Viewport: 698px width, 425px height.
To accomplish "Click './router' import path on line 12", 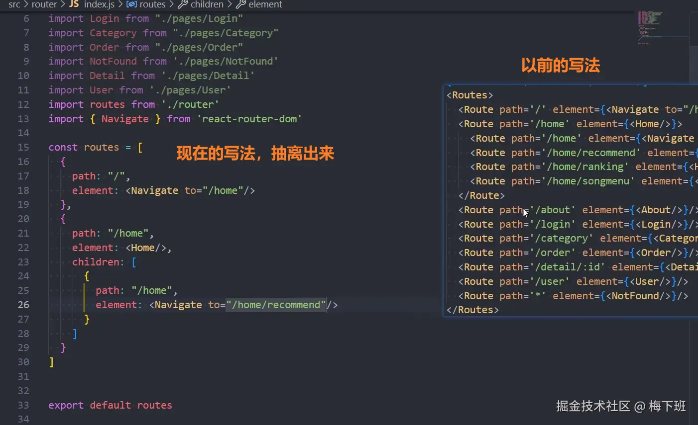I will (190, 104).
